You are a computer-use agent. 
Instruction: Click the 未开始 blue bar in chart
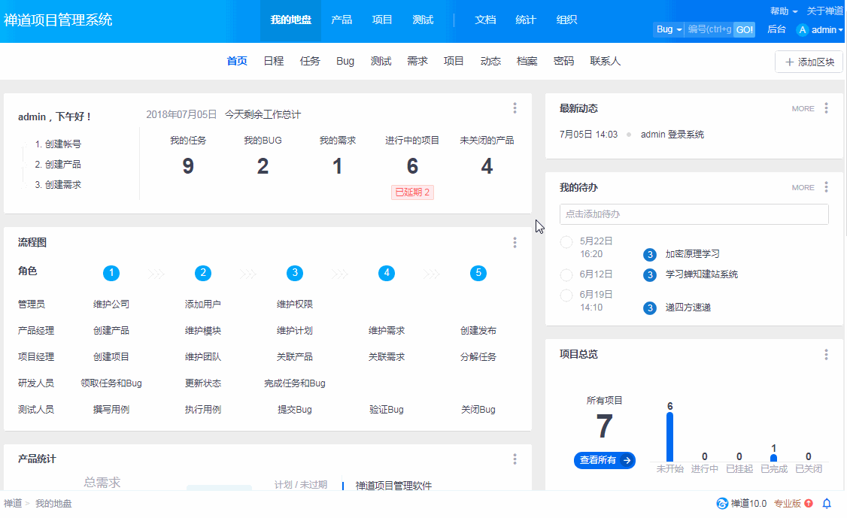tap(669, 438)
